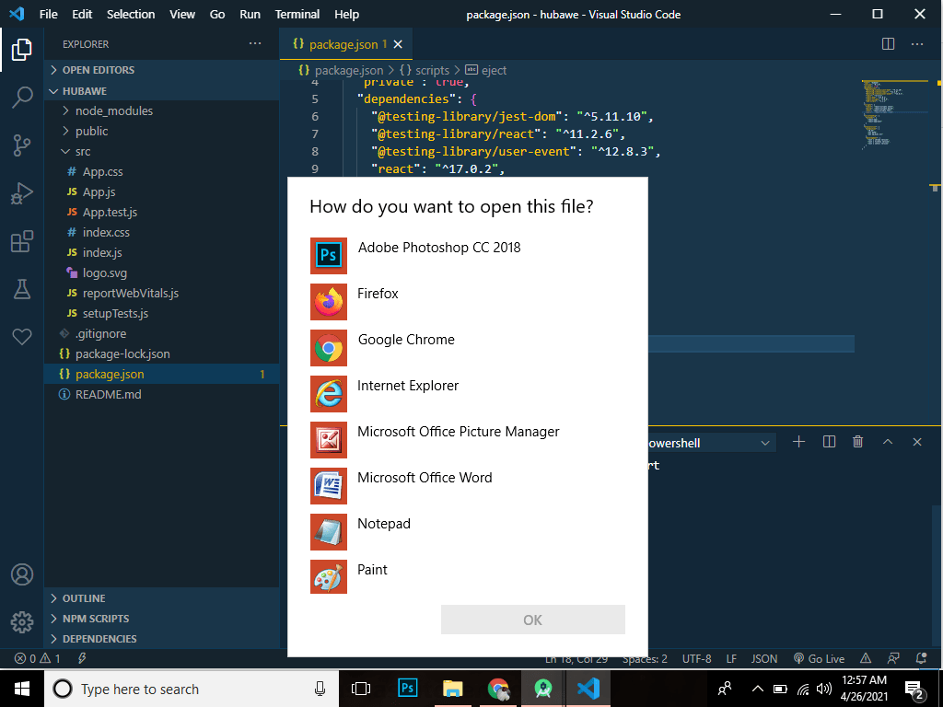Open the Extensions view icon

coord(22,241)
